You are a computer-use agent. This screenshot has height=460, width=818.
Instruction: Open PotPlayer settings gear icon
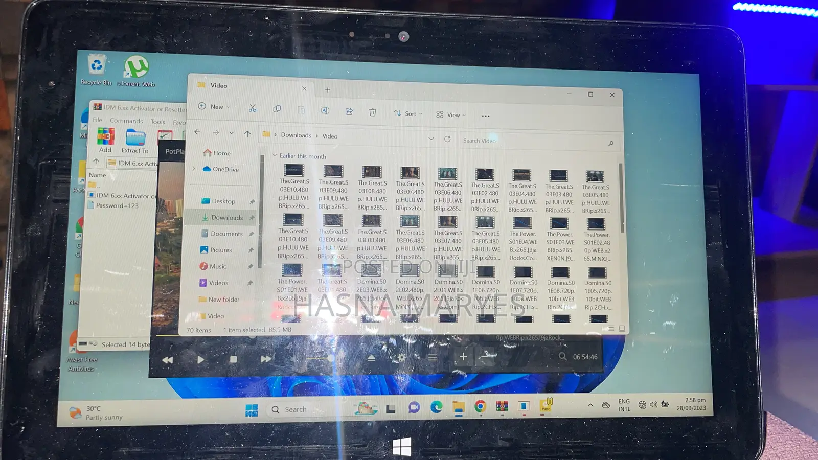402,357
